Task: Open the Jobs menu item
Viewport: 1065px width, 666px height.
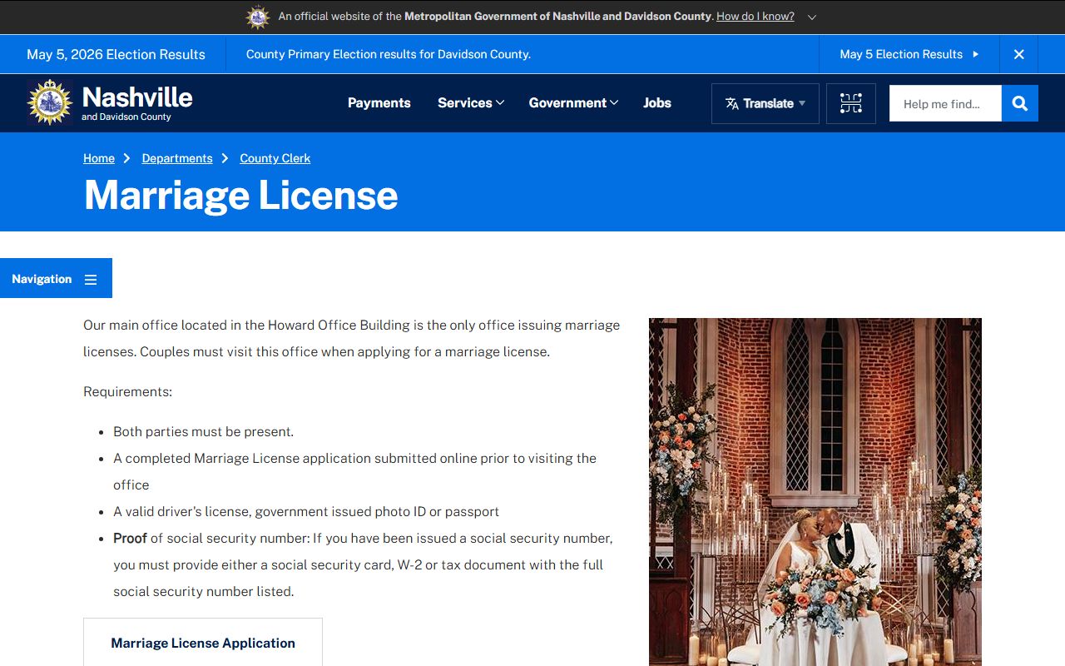Action: pyautogui.click(x=657, y=103)
